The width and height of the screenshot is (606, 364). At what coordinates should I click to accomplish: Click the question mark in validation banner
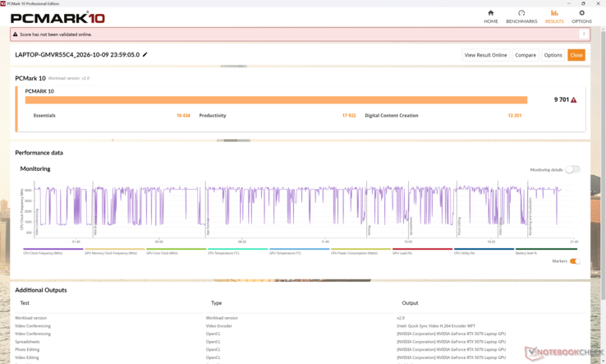pyautogui.click(x=584, y=35)
